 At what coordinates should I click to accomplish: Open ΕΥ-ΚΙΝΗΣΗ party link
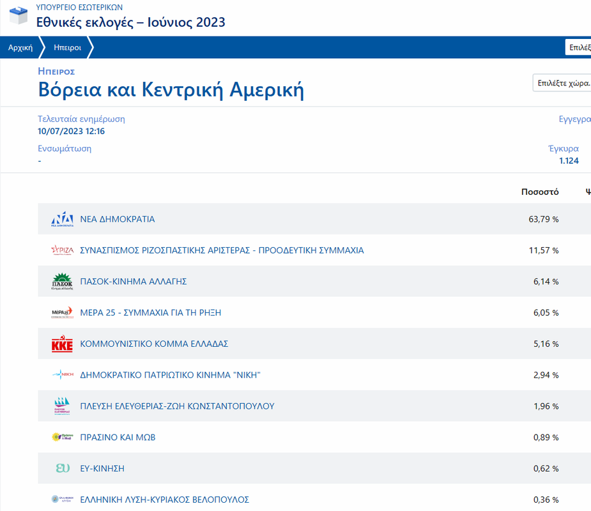click(102, 468)
